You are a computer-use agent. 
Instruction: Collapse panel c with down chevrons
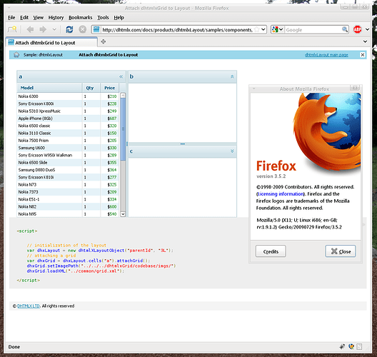click(x=232, y=151)
